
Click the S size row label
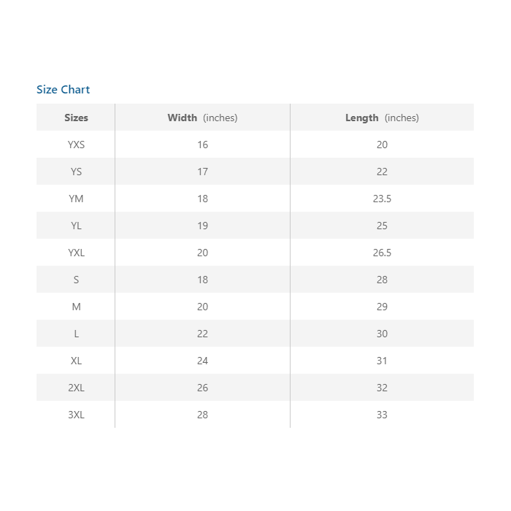(x=76, y=280)
